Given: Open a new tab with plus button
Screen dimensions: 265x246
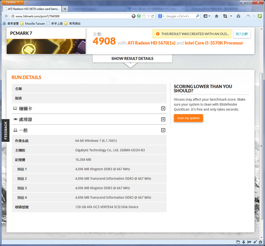Looking at the screenshot, I should coord(65,9).
